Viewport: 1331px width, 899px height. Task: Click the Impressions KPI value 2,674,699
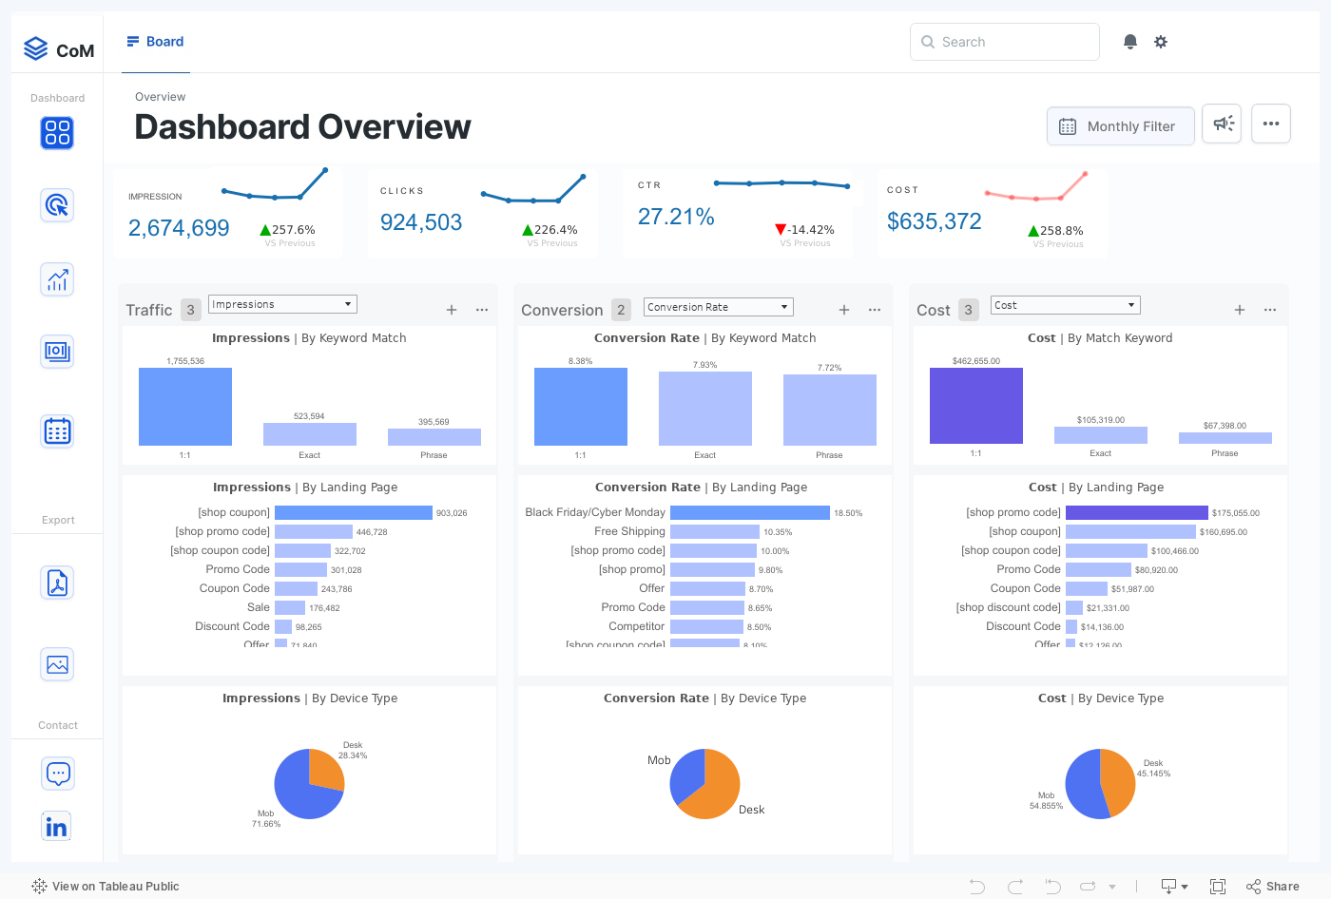(179, 228)
